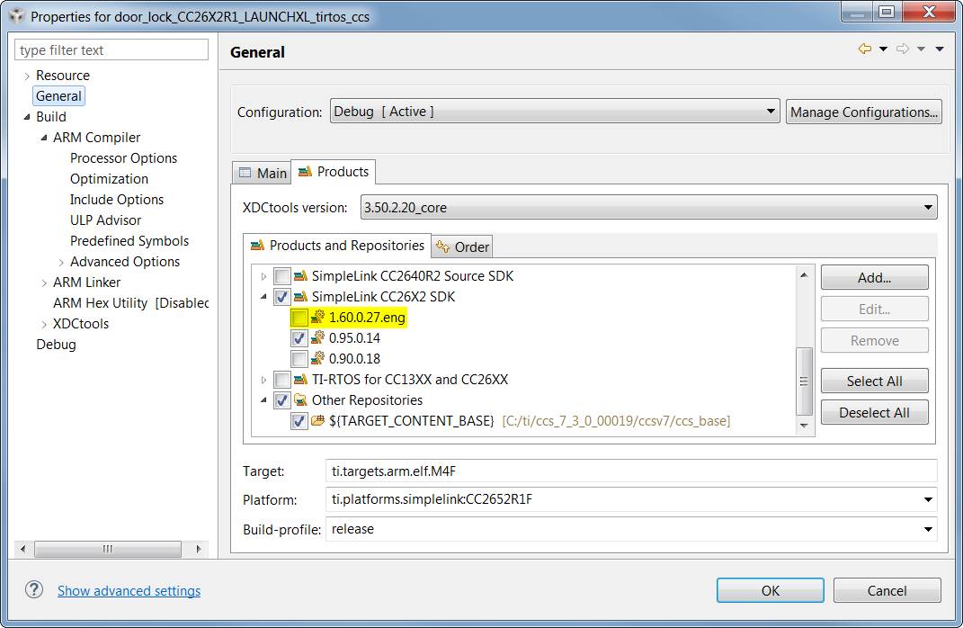Click the Add... button
The width and height of the screenshot is (963, 628).
[x=874, y=278]
